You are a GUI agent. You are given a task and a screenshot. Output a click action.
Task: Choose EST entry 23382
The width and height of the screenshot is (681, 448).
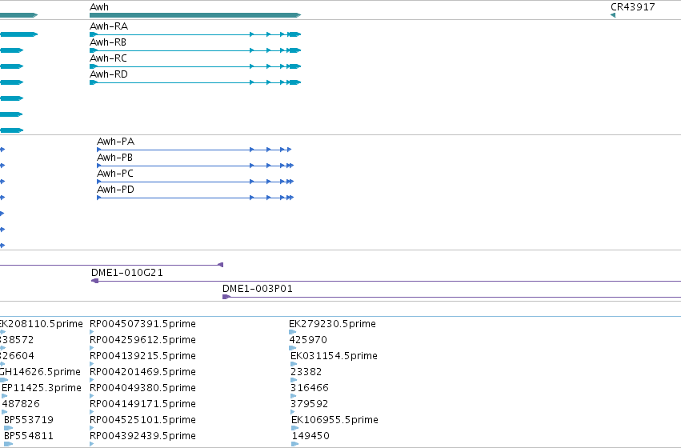click(306, 372)
